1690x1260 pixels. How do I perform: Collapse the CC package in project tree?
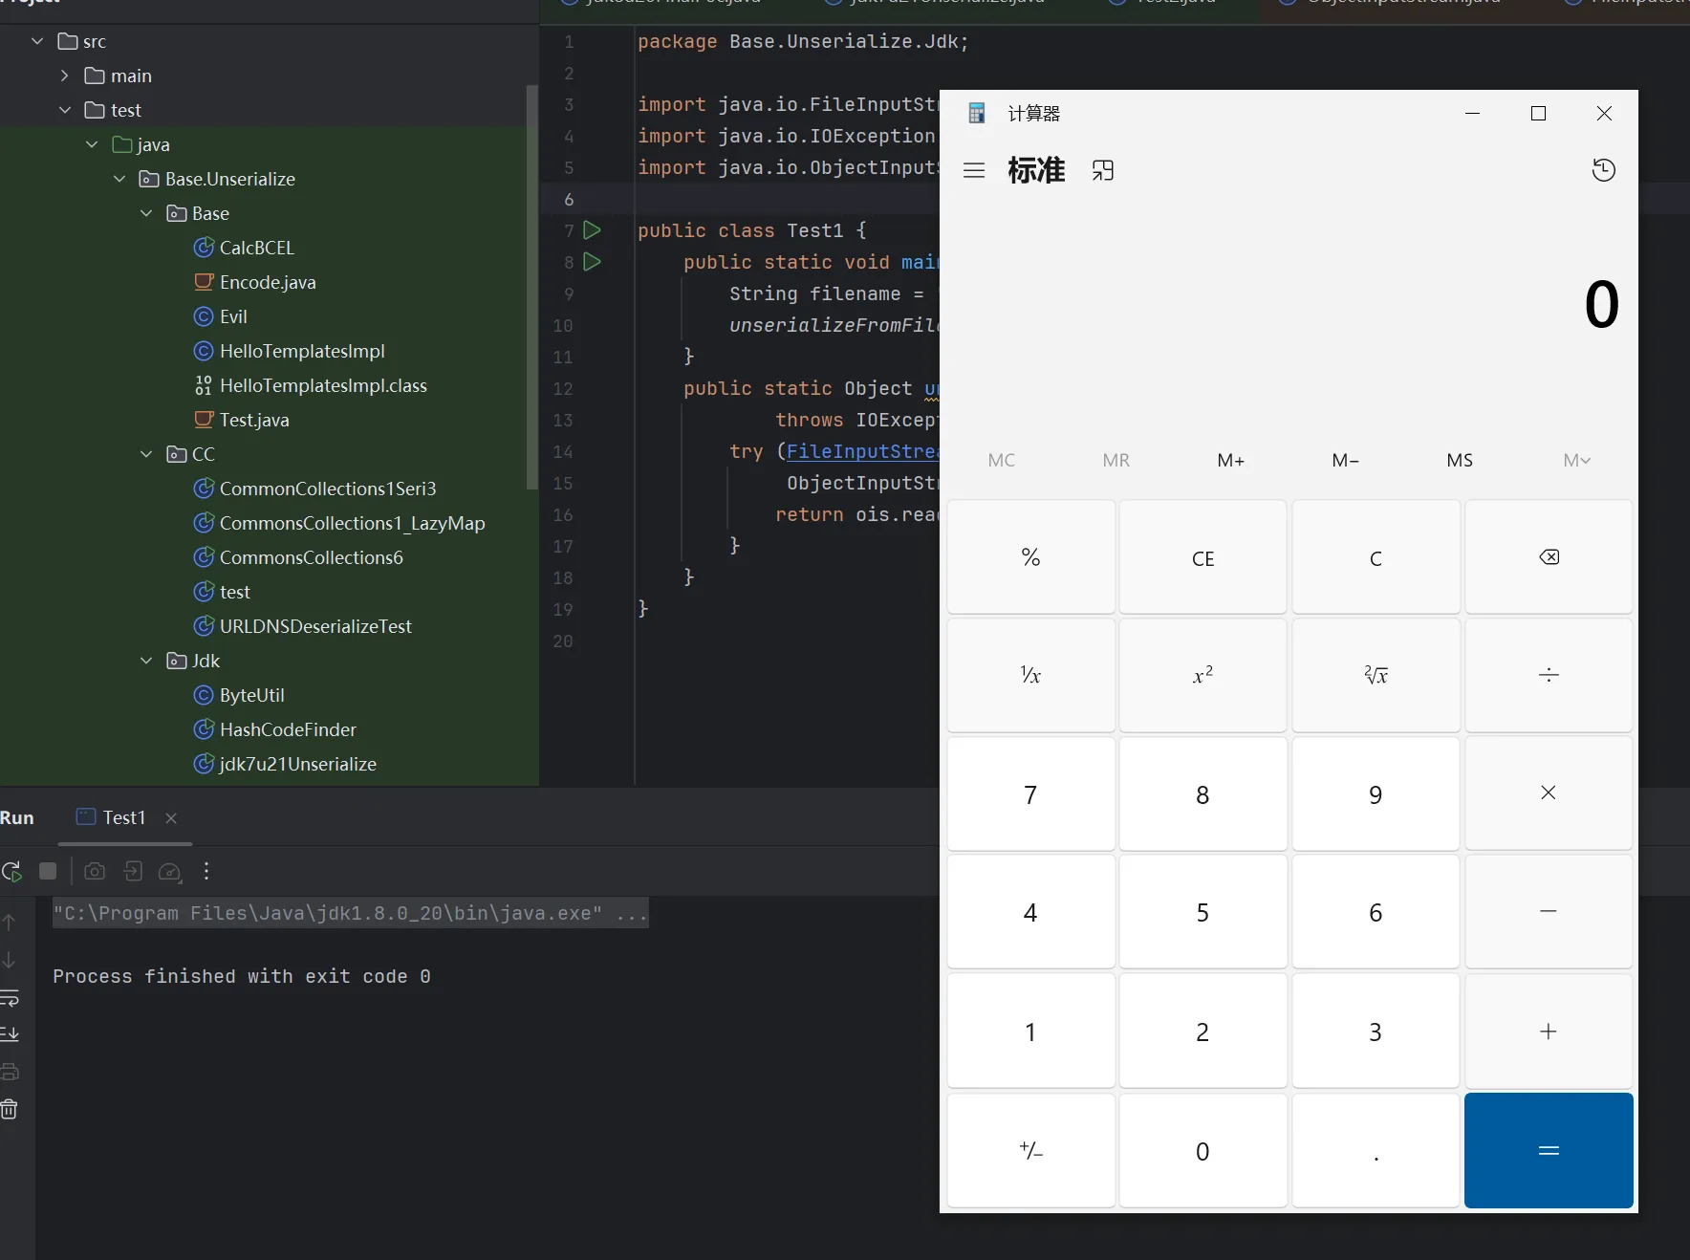tap(146, 454)
